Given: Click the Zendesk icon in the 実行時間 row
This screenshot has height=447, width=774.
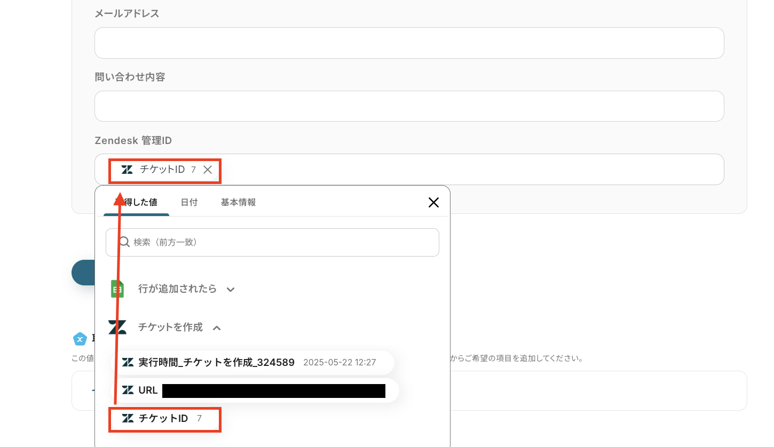Looking at the screenshot, I should pos(128,363).
